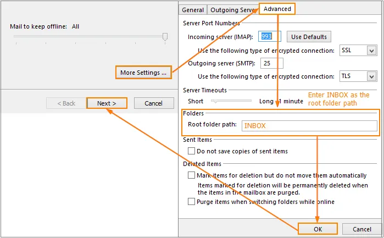
Task: Click the 'Deleted Items' section label
Action: (202, 164)
